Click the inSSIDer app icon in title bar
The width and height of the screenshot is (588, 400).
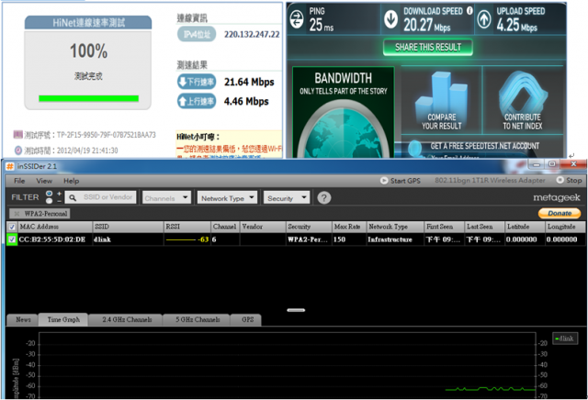[x=10, y=166]
